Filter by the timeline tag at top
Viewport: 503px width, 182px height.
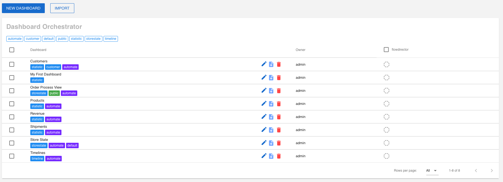coord(111,39)
